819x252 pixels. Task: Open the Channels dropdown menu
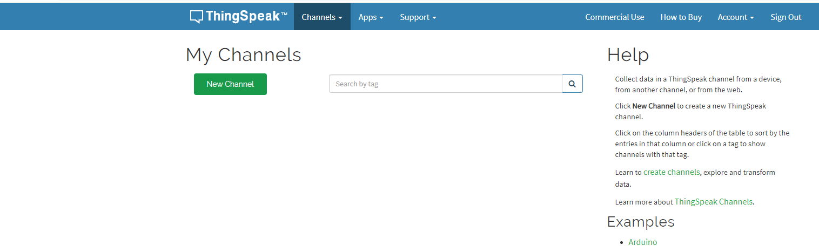pos(322,17)
